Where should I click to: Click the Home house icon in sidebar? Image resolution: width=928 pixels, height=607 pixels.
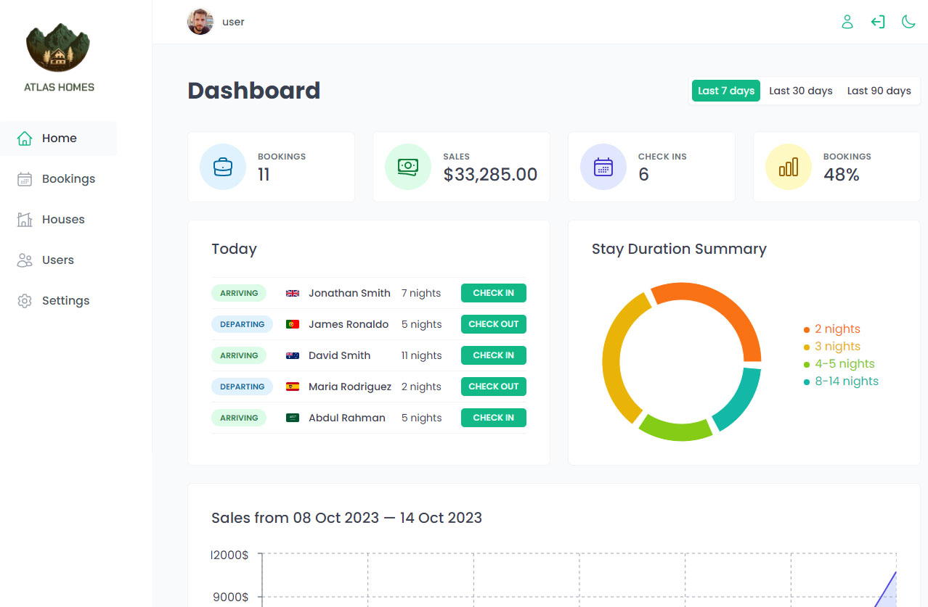[x=25, y=139]
